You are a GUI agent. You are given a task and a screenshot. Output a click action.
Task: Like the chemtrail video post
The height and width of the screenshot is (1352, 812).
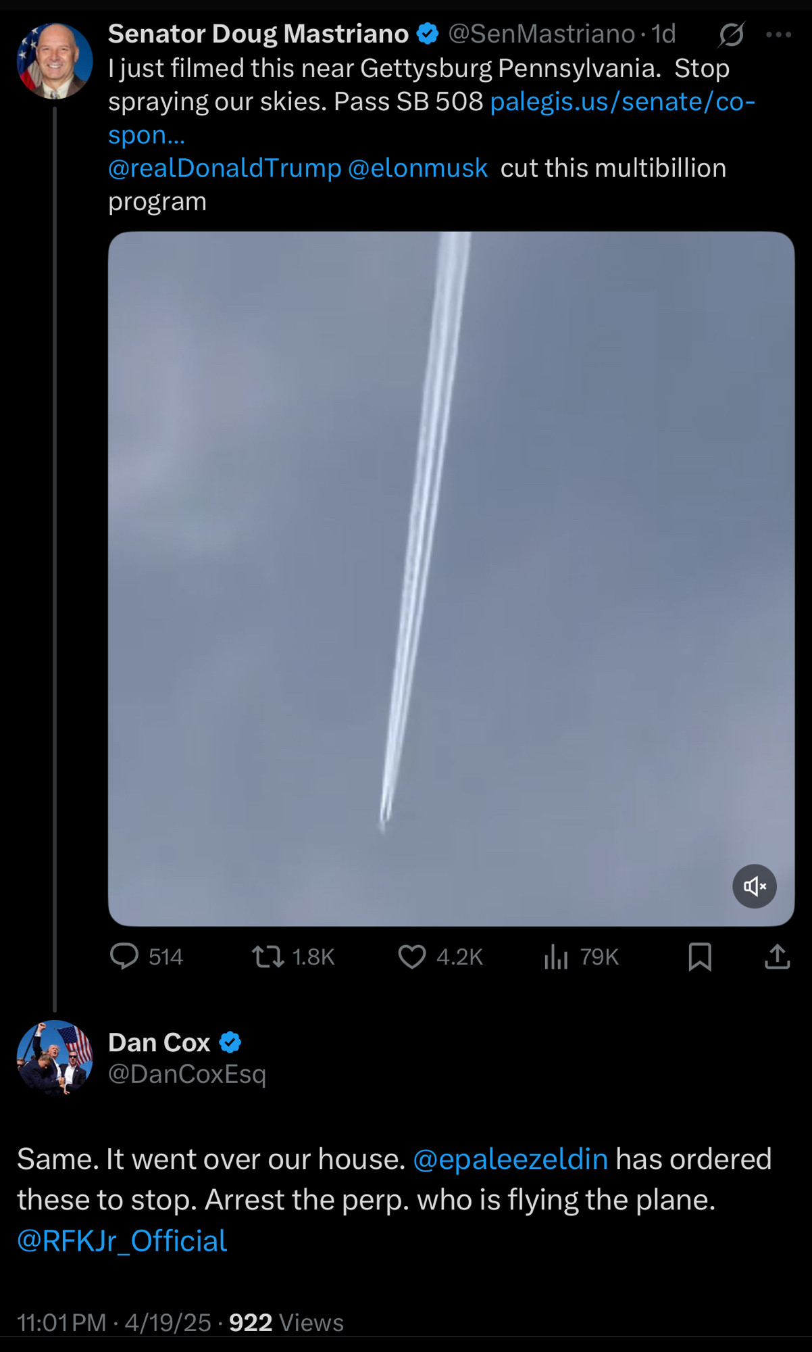click(440, 957)
